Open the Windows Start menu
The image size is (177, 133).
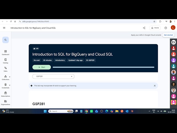[x=45, y=111]
